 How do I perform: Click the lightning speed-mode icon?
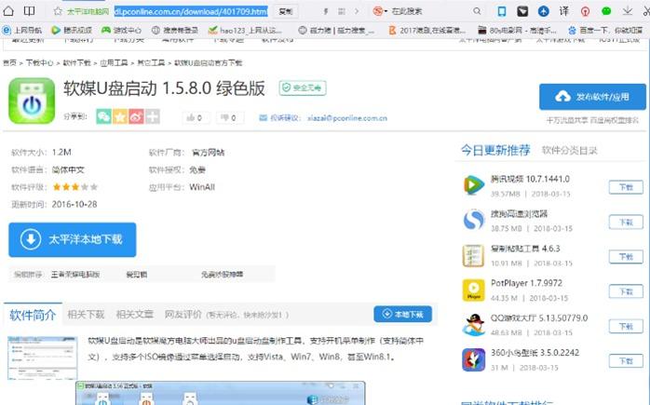[x=326, y=11]
